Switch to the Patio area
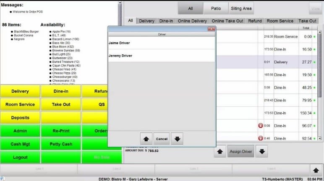Viewport: 324px width, 181px height. (216, 8)
